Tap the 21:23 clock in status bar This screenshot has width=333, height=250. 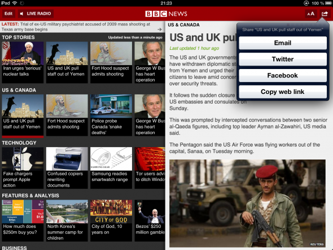[x=166, y=3]
